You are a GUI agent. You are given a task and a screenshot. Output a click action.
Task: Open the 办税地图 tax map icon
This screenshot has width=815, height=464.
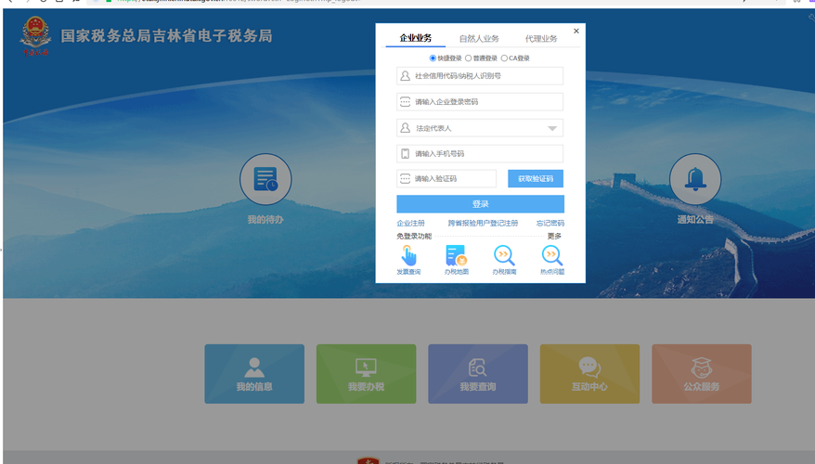(456, 257)
